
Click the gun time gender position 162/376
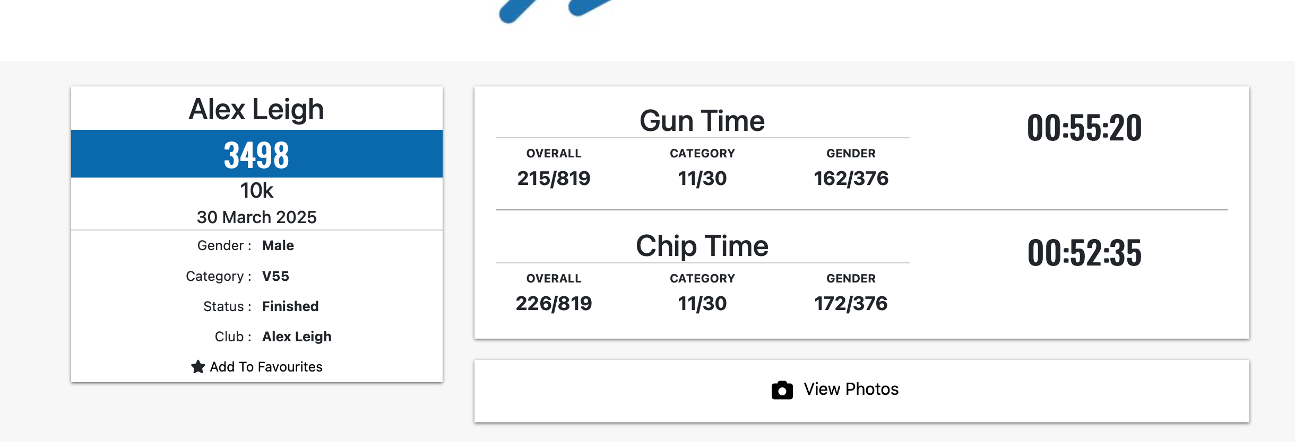(x=851, y=179)
